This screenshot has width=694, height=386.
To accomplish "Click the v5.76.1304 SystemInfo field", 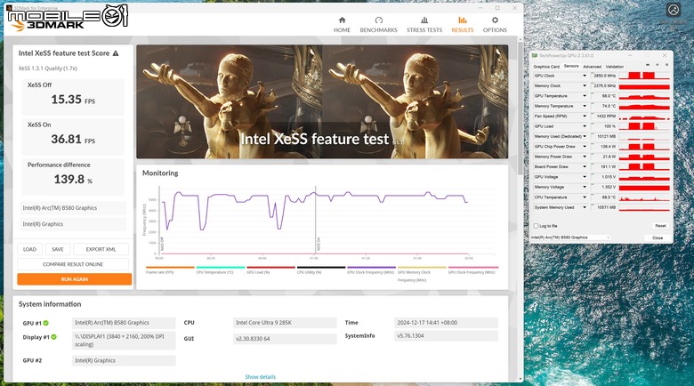I will (446, 336).
